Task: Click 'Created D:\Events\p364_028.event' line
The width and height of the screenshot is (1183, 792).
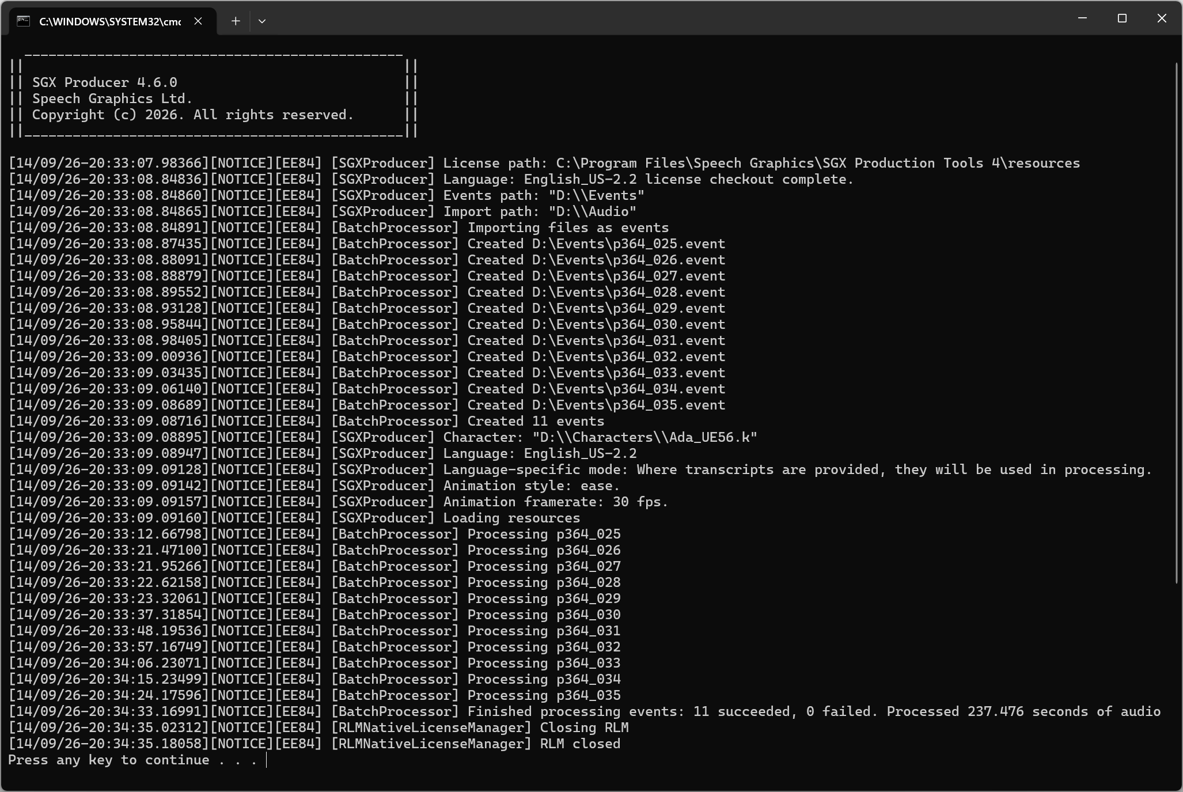Action: [x=367, y=292]
